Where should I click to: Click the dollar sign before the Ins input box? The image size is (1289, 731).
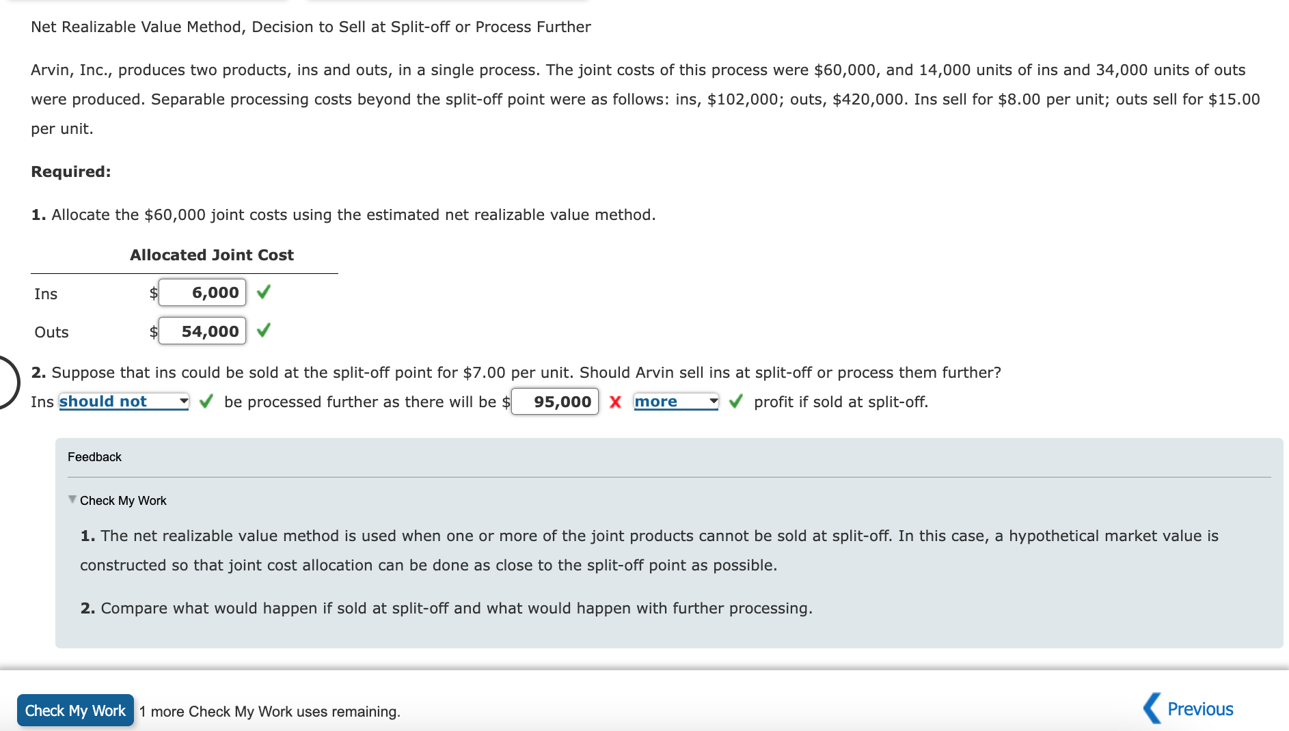[153, 292]
